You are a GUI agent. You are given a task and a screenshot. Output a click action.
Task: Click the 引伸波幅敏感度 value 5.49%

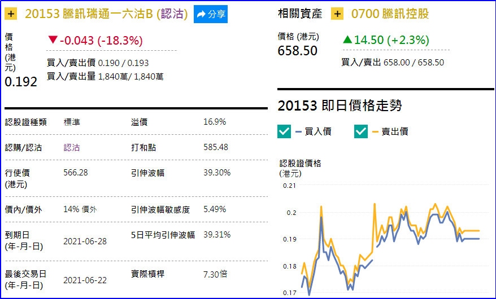tap(215, 209)
